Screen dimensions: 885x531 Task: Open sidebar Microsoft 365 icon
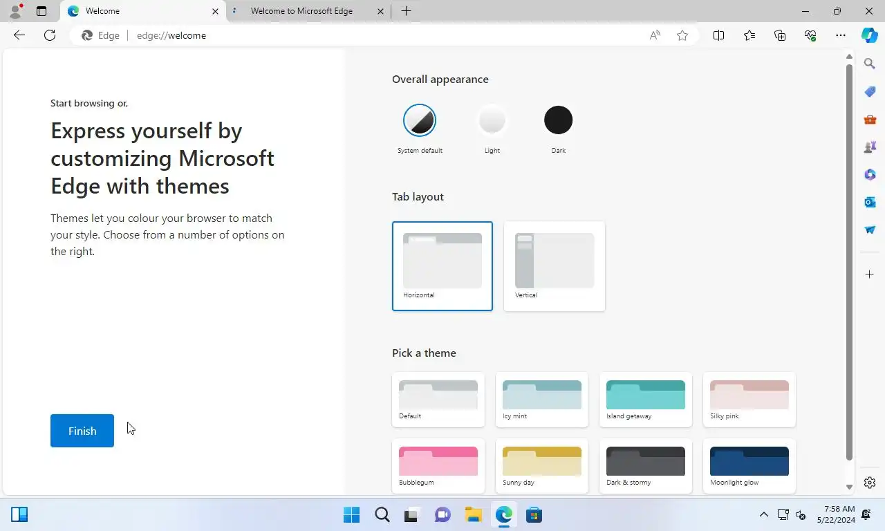[870, 174]
